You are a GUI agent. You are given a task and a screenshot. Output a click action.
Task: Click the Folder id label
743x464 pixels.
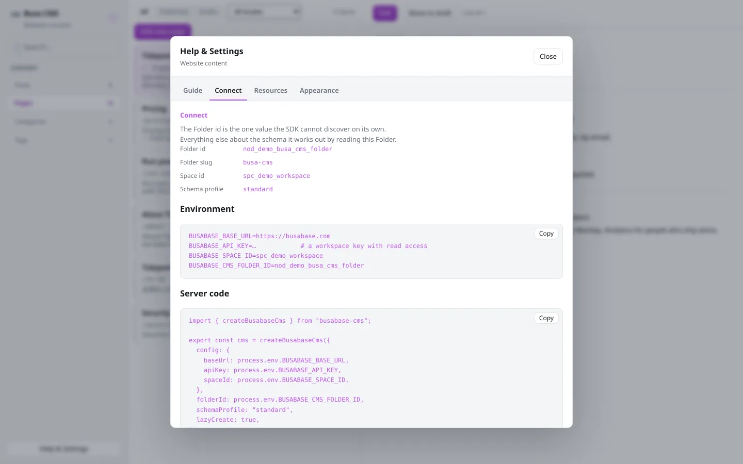[192, 149]
